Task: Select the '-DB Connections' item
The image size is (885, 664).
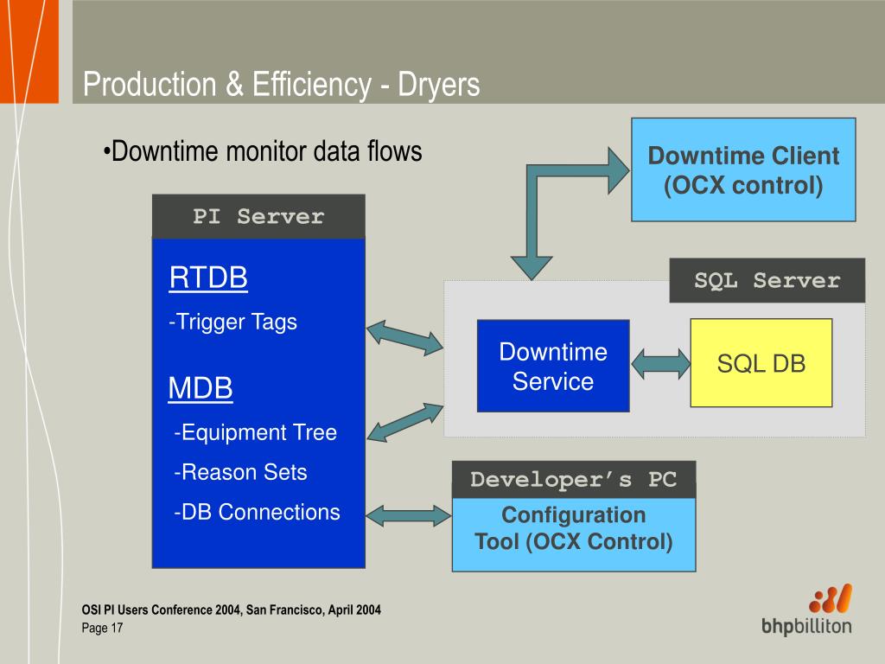Action: (257, 512)
